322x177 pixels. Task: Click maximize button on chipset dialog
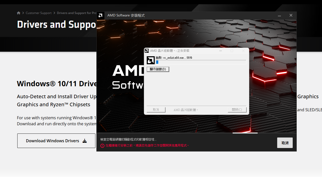tap(232, 51)
